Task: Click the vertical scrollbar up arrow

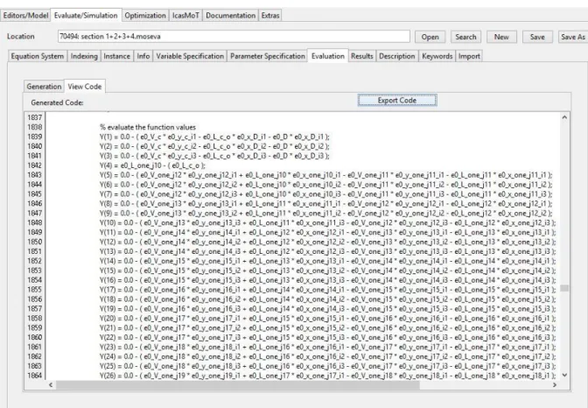Action: (x=564, y=117)
